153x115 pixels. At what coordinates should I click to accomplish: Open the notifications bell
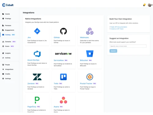tap(144, 5)
